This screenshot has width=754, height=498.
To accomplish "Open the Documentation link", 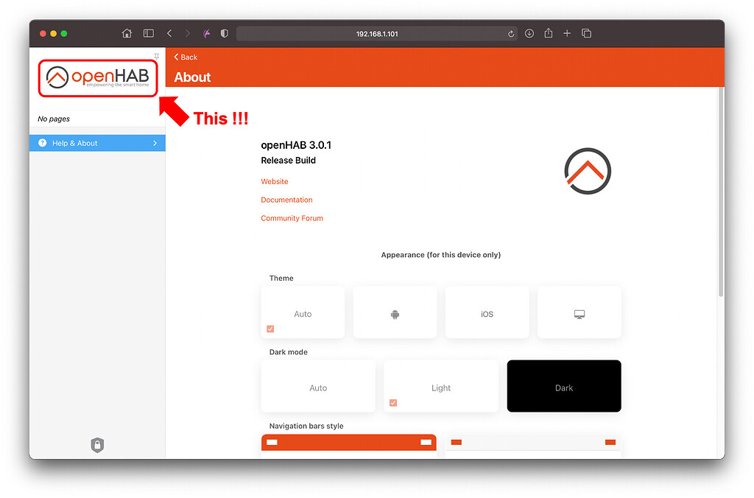I will coord(286,200).
